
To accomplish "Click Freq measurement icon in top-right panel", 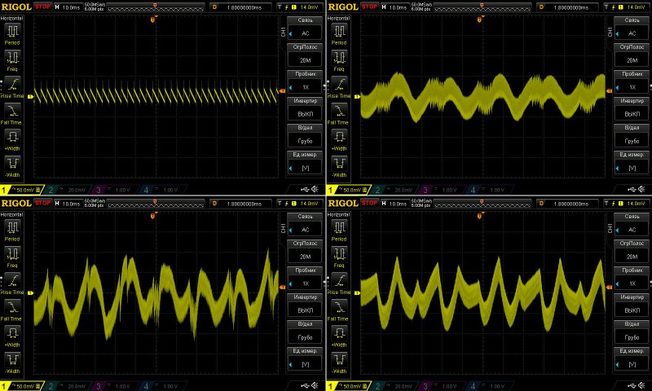I will click(340, 60).
